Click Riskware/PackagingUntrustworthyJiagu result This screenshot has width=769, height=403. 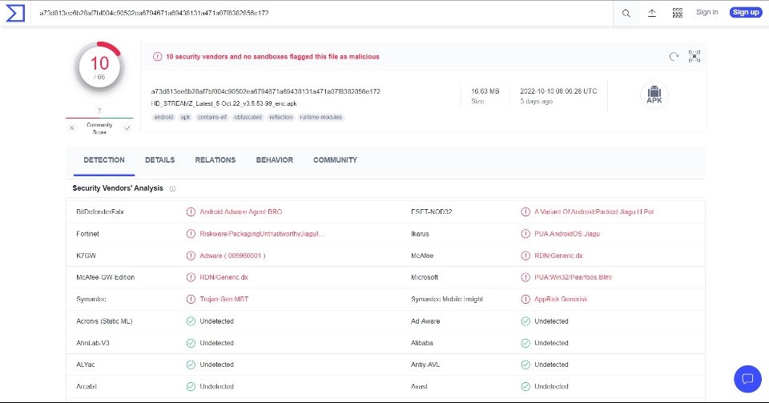tap(262, 234)
